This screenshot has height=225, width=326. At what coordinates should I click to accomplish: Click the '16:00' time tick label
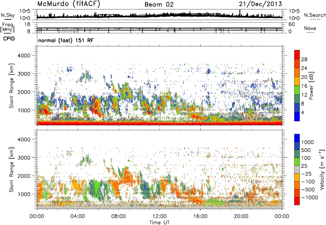(200, 216)
